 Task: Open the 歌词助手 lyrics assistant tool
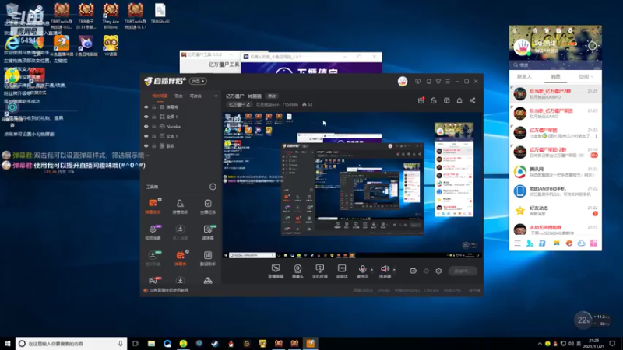click(x=208, y=258)
